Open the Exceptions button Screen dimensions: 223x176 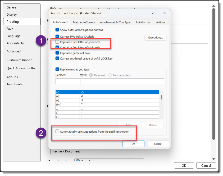click(x=155, y=38)
